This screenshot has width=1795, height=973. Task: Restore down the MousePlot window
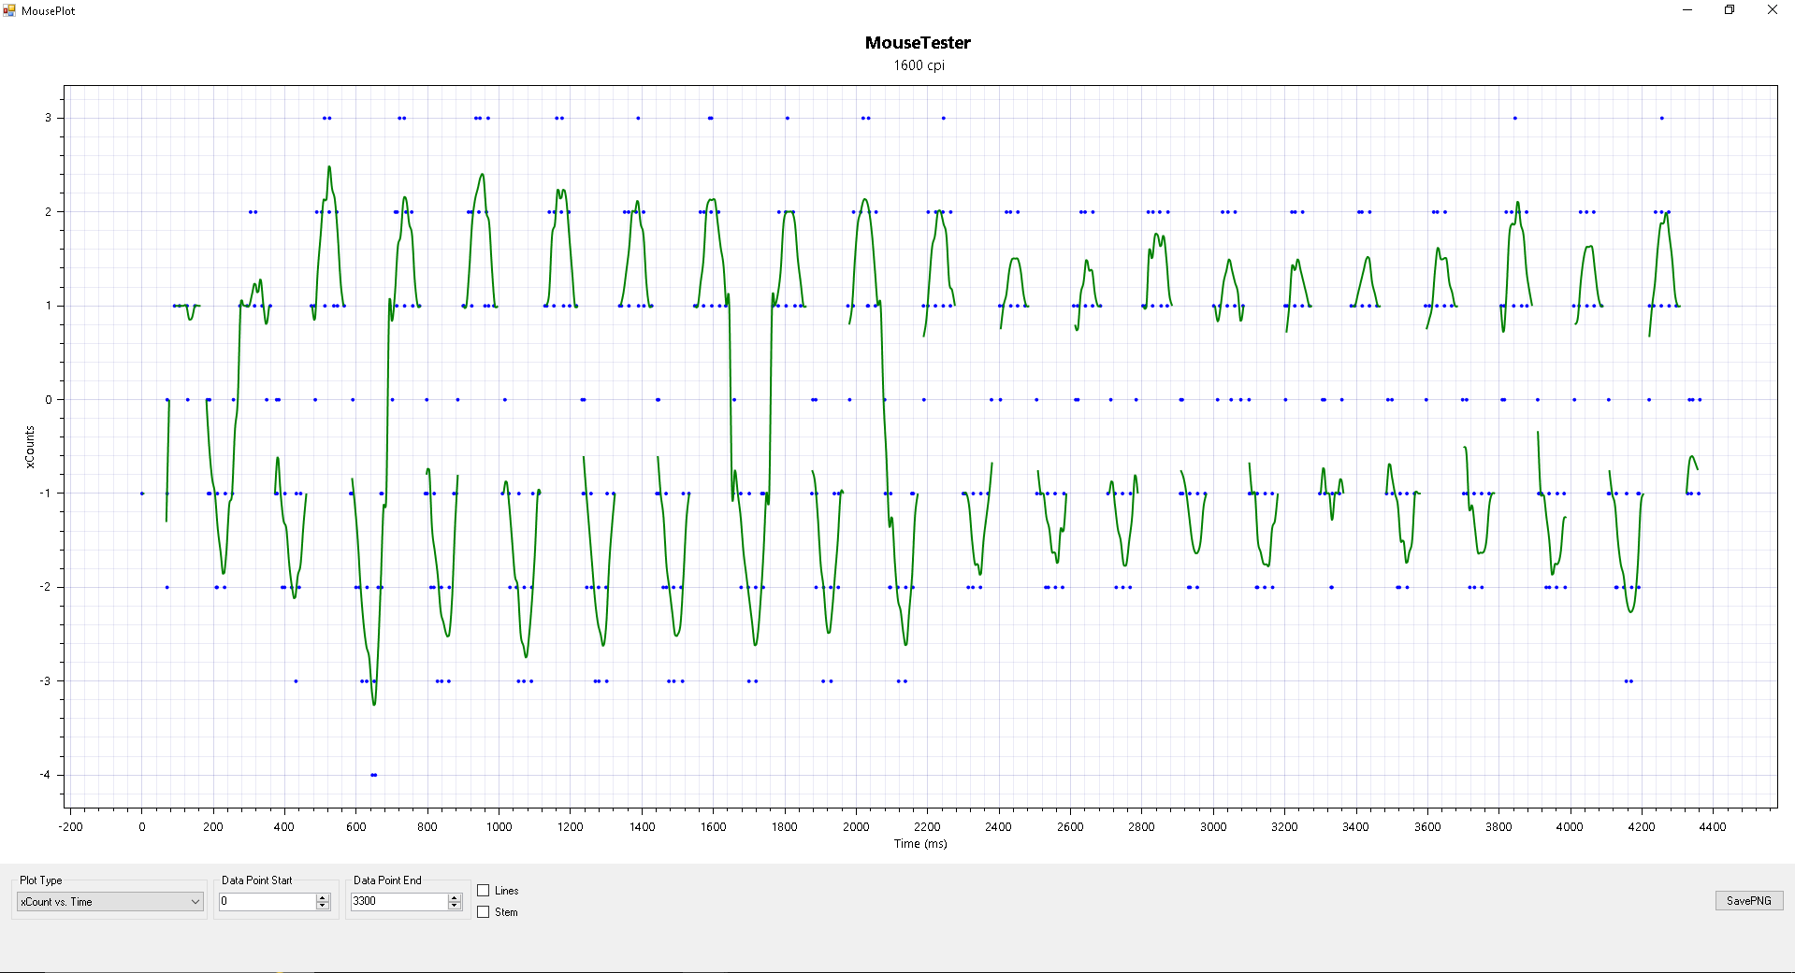point(1730,10)
